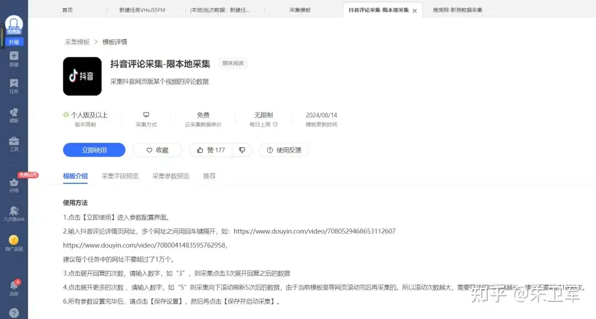
Task: Open the user avatar profile icon
Action: coord(14,24)
